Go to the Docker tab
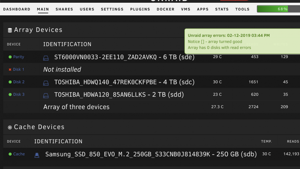The width and height of the screenshot is (300, 169). point(166,9)
